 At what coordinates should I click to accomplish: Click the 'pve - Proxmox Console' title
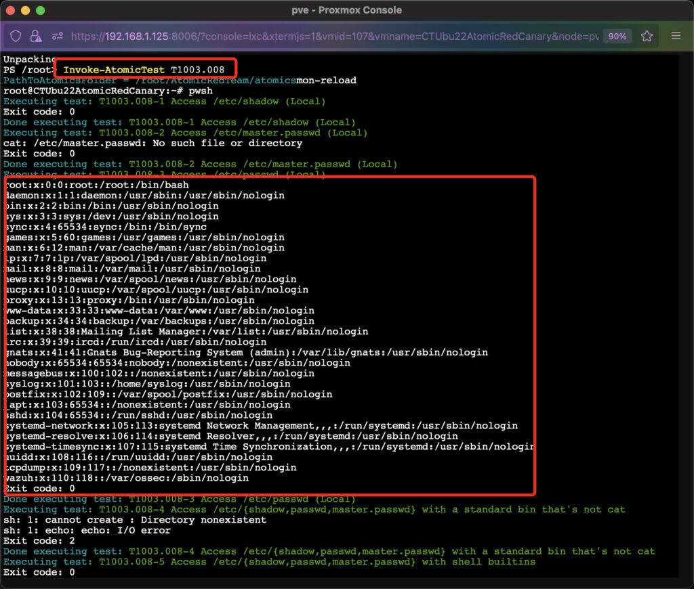(x=346, y=11)
